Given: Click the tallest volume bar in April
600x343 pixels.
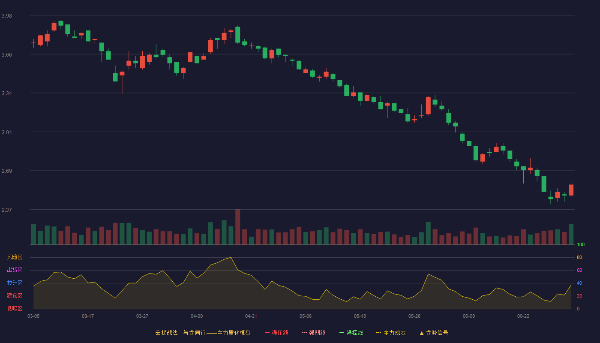Looking at the screenshot, I should click(x=237, y=227).
